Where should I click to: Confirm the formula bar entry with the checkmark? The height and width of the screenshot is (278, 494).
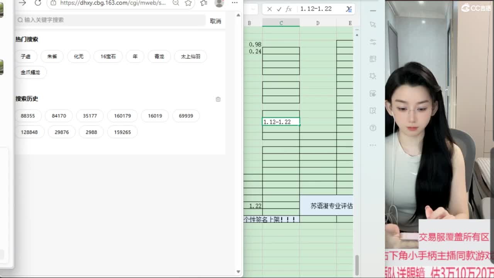pos(279,9)
